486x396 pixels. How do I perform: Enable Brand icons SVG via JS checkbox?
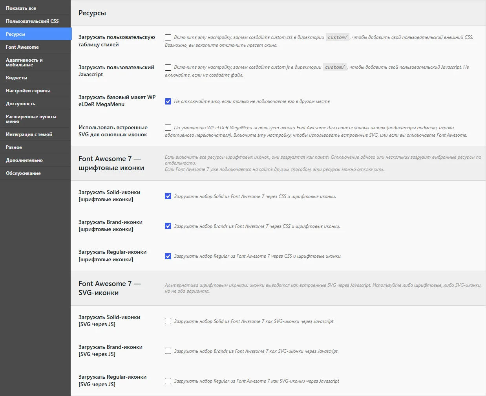pyautogui.click(x=168, y=351)
